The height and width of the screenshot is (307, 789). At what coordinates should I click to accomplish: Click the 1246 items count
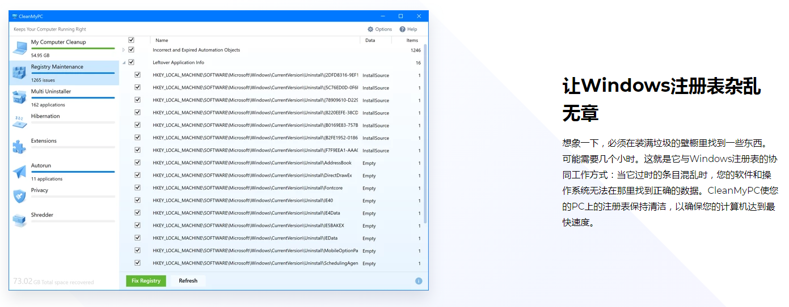coord(416,50)
